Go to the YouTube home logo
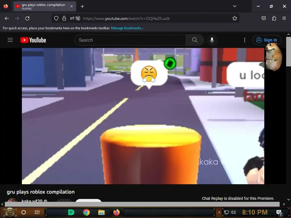 (x=33, y=40)
